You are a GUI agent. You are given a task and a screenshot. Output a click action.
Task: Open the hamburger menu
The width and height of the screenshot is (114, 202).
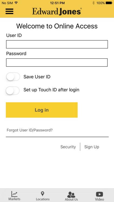[x=9, y=11]
